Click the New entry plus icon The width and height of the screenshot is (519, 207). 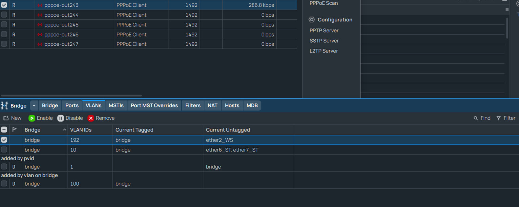6,118
